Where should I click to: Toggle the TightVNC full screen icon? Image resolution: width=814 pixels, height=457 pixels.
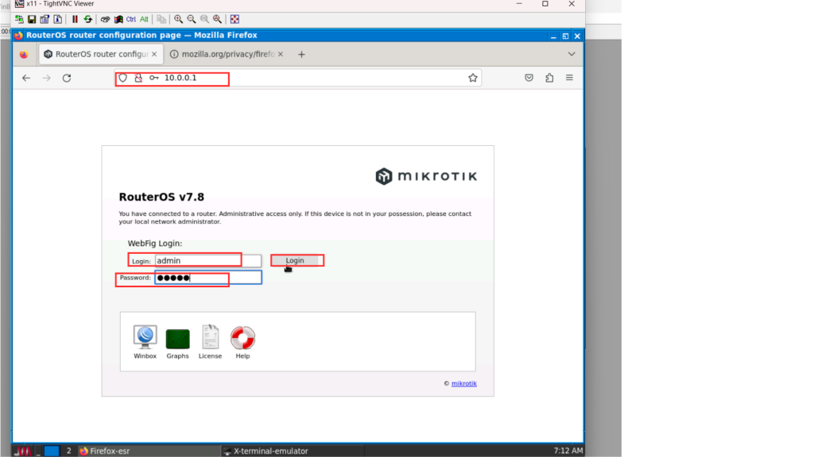(235, 19)
